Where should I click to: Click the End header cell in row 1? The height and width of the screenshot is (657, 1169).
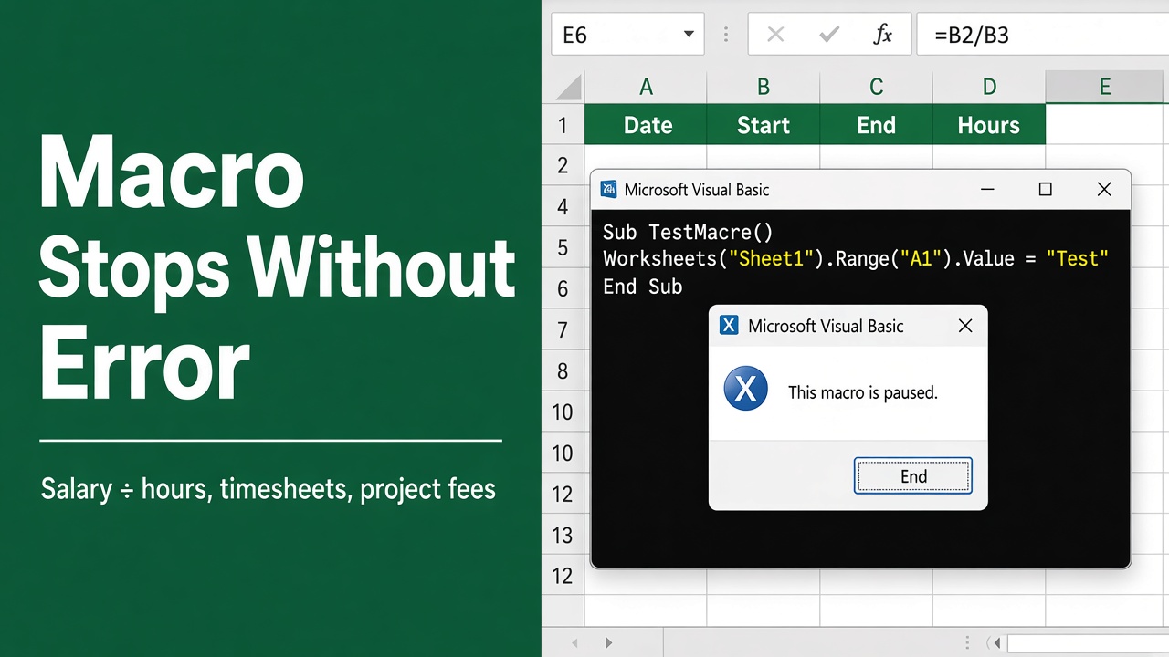tap(876, 125)
